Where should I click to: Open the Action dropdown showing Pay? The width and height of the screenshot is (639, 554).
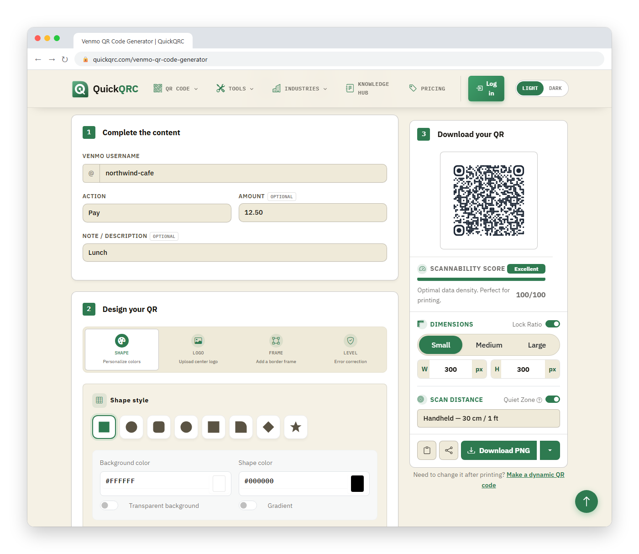click(x=157, y=213)
